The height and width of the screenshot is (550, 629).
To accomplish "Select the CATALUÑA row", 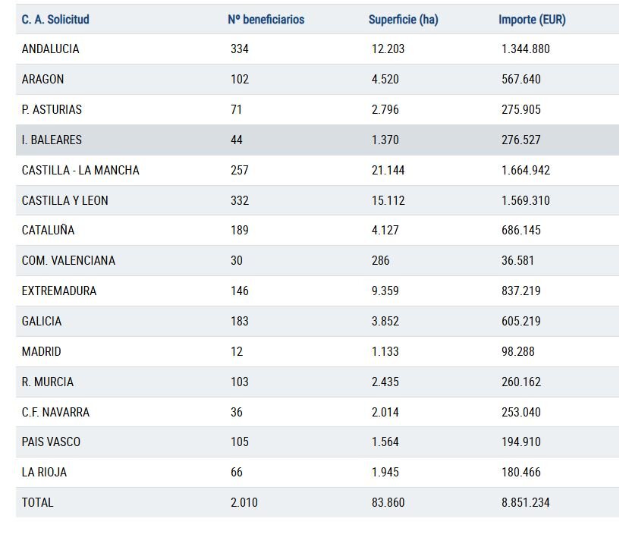I will [317, 231].
